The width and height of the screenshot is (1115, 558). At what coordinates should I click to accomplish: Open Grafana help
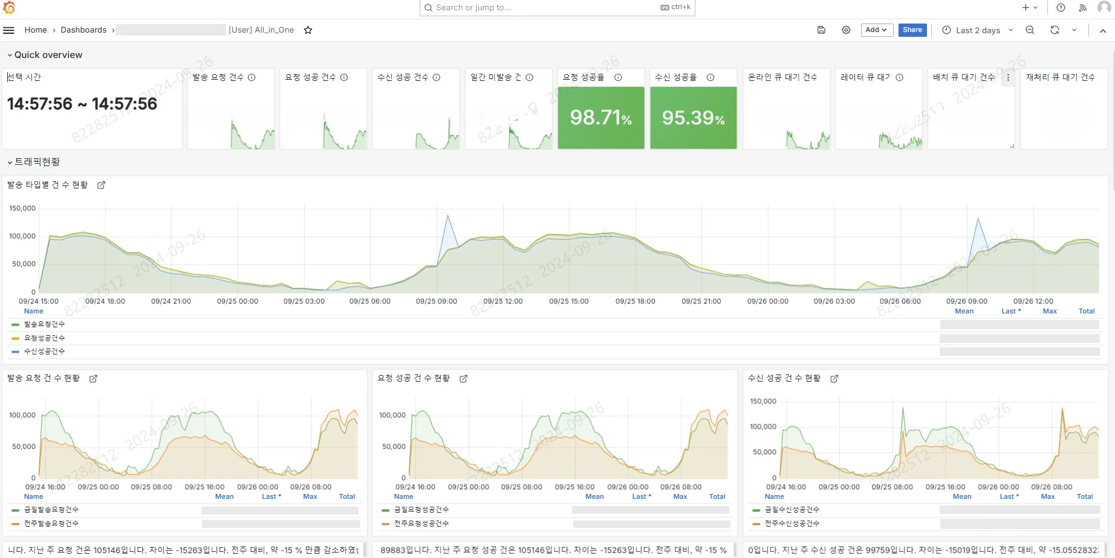[1060, 8]
